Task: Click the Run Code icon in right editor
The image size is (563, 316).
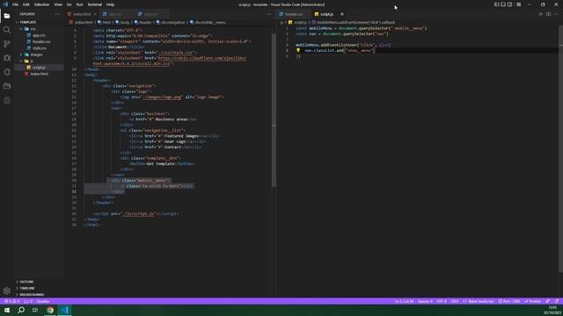Action: (x=541, y=14)
